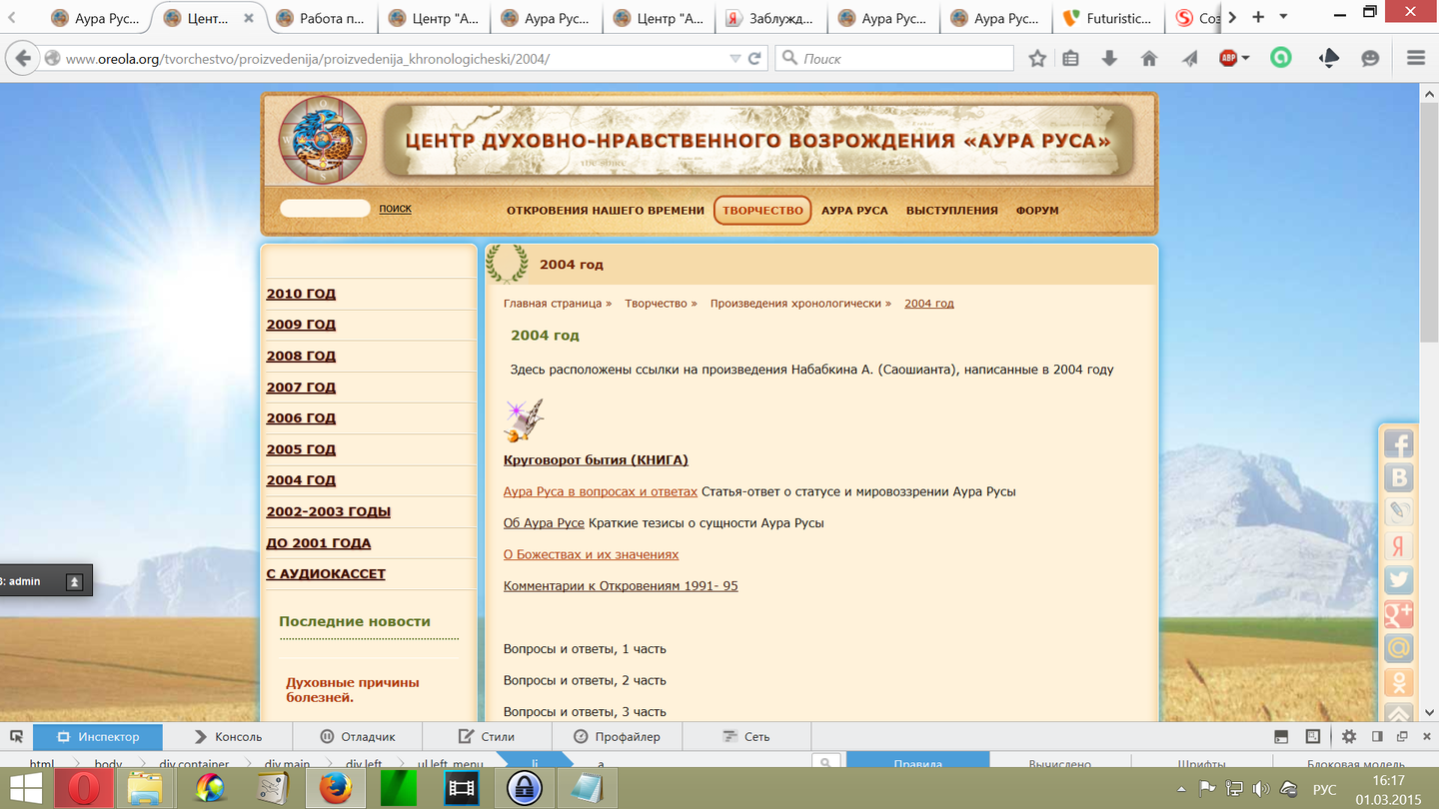Screen dimensions: 1439x809
Task: Click the Odnoklassniki share icon
Action: (1398, 682)
